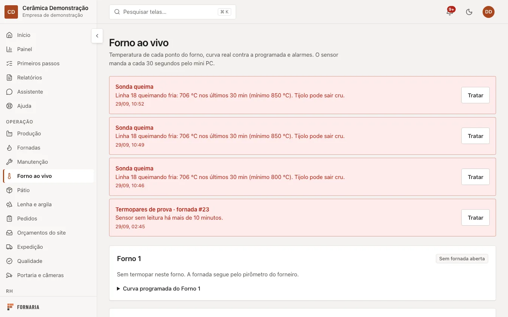
Task: Open the notifications bell icon
Action: [450, 12]
